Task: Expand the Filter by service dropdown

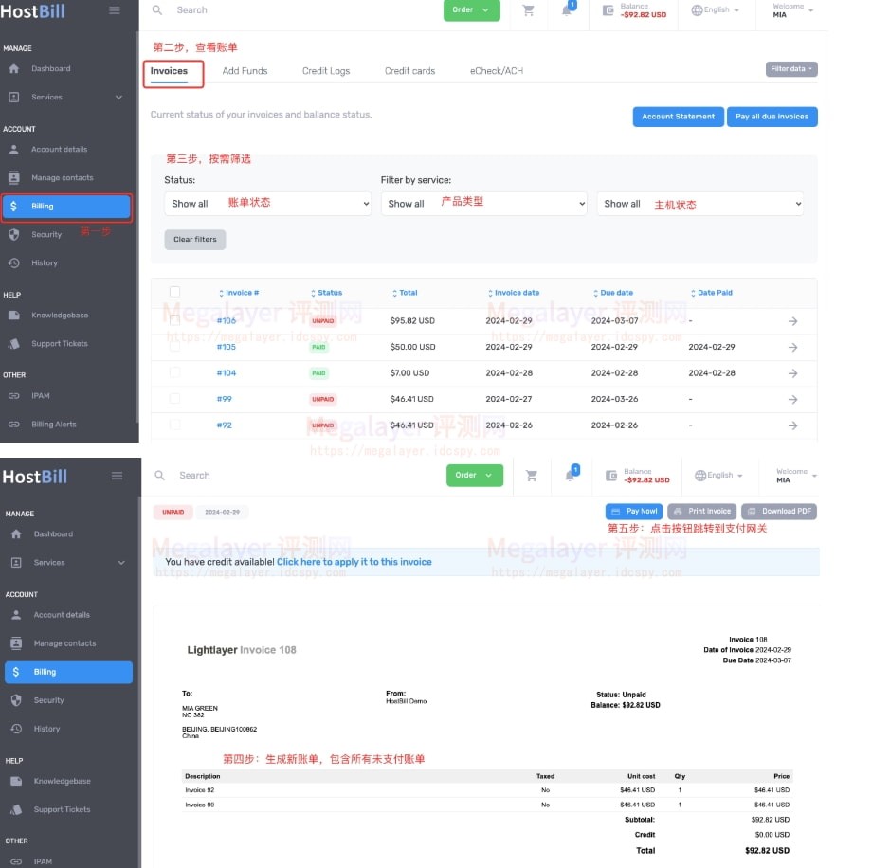Action: 484,204
